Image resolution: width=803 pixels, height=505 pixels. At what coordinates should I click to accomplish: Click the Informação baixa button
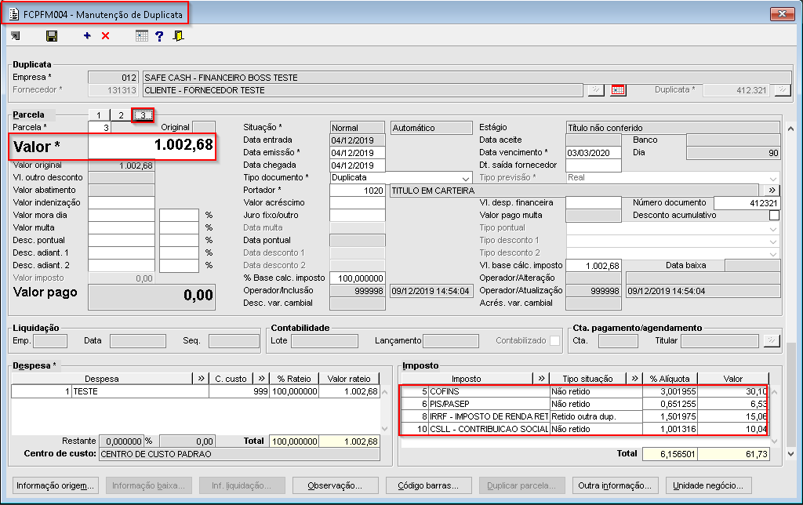[148, 485]
